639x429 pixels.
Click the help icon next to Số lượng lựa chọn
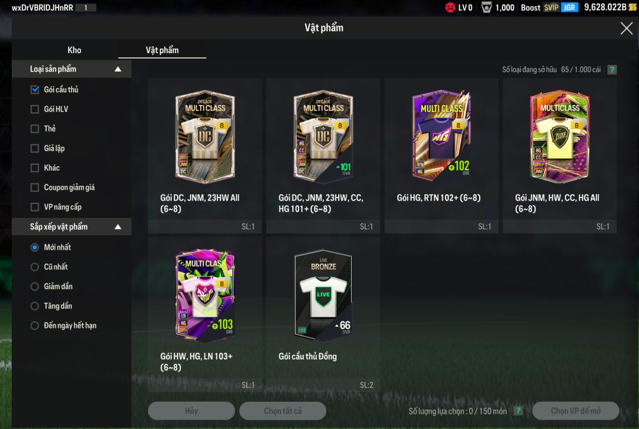(518, 411)
